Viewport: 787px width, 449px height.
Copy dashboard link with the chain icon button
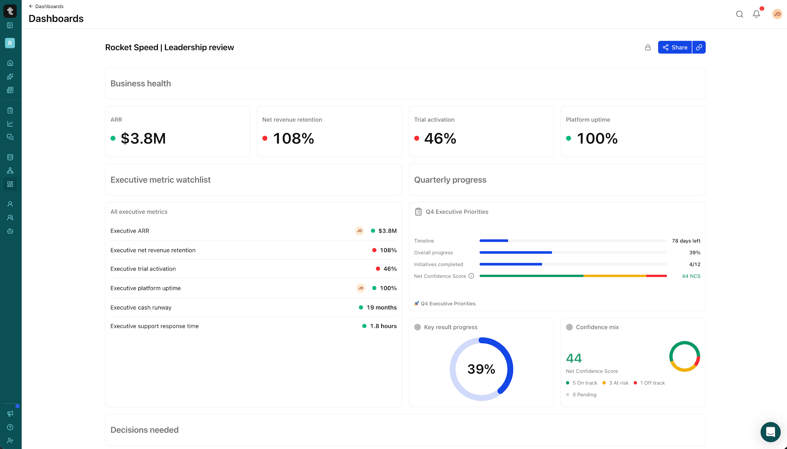699,47
